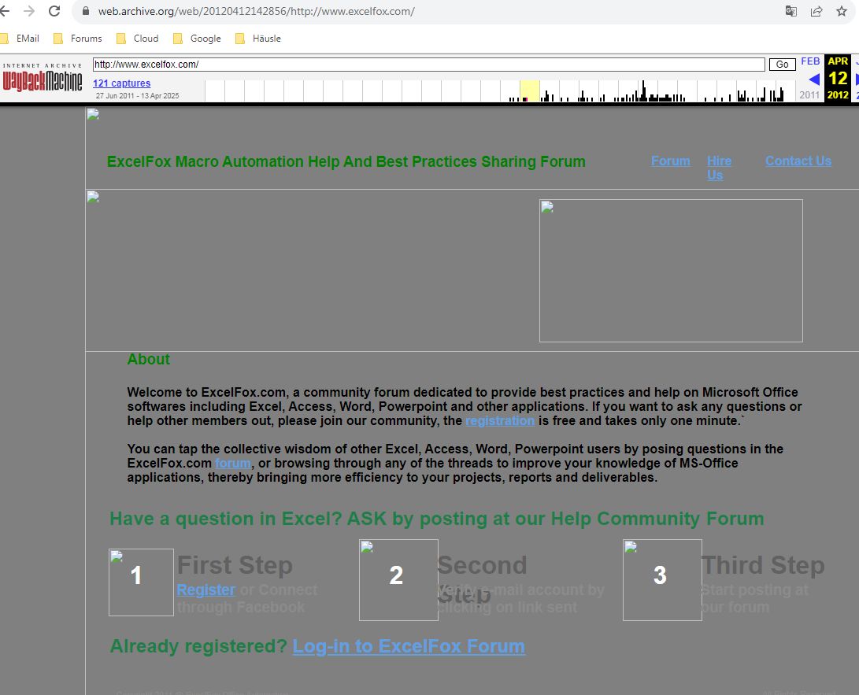The image size is (859, 695).
Task: Open the Forum navigation link
Action: (x=671, y=161)
